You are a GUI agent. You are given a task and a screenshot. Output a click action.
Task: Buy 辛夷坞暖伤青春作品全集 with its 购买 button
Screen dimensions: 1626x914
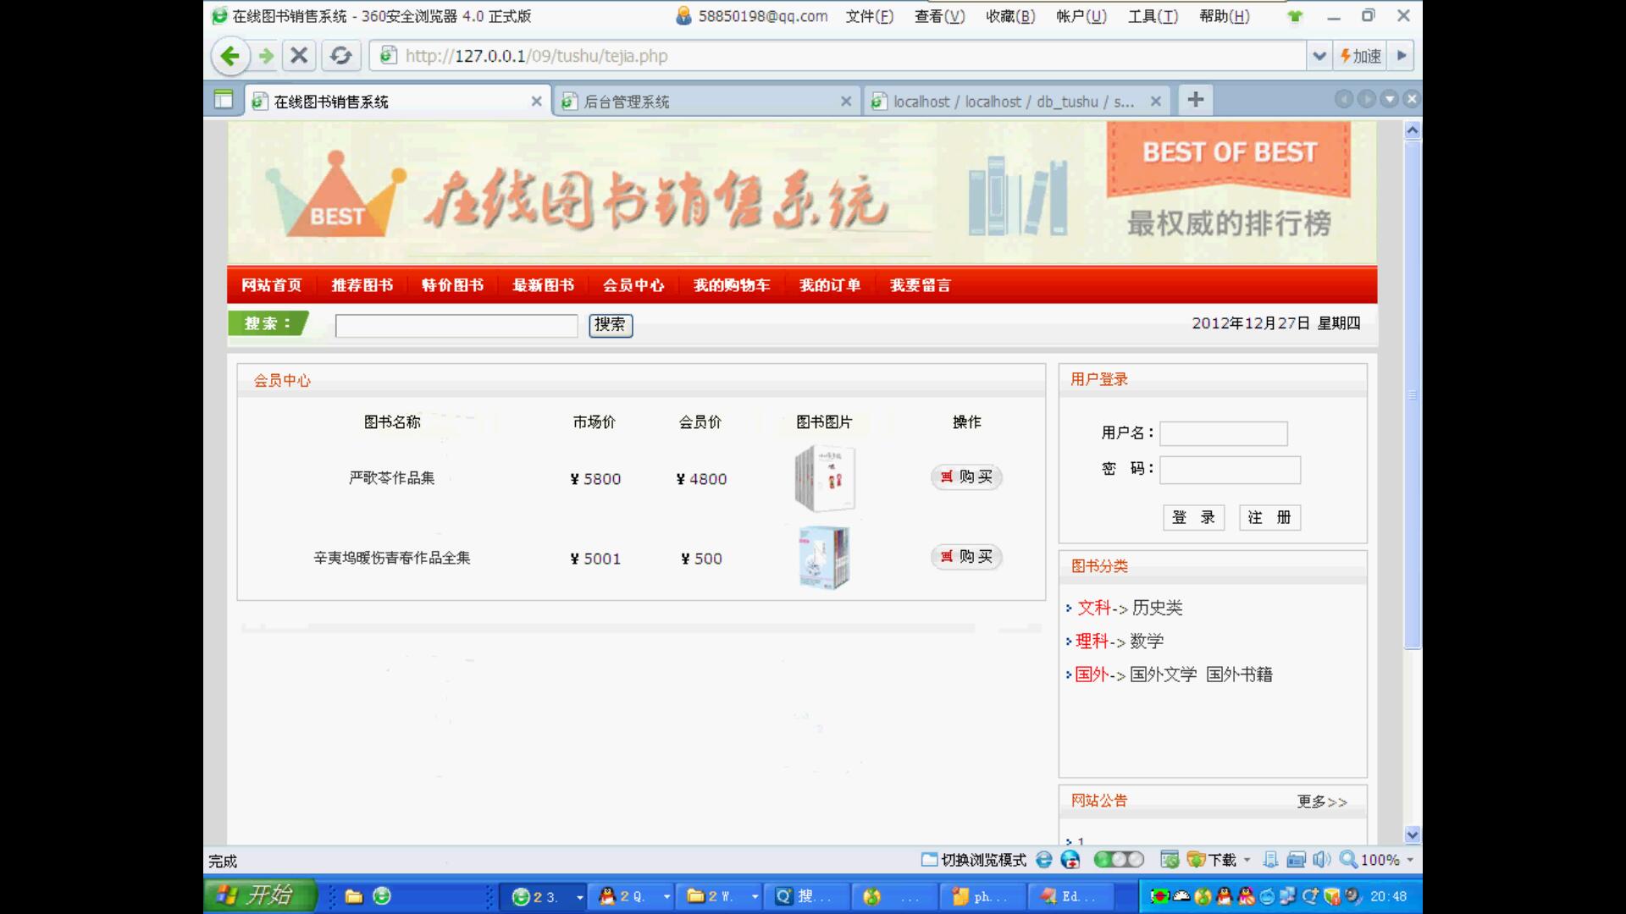coord(966,557)
